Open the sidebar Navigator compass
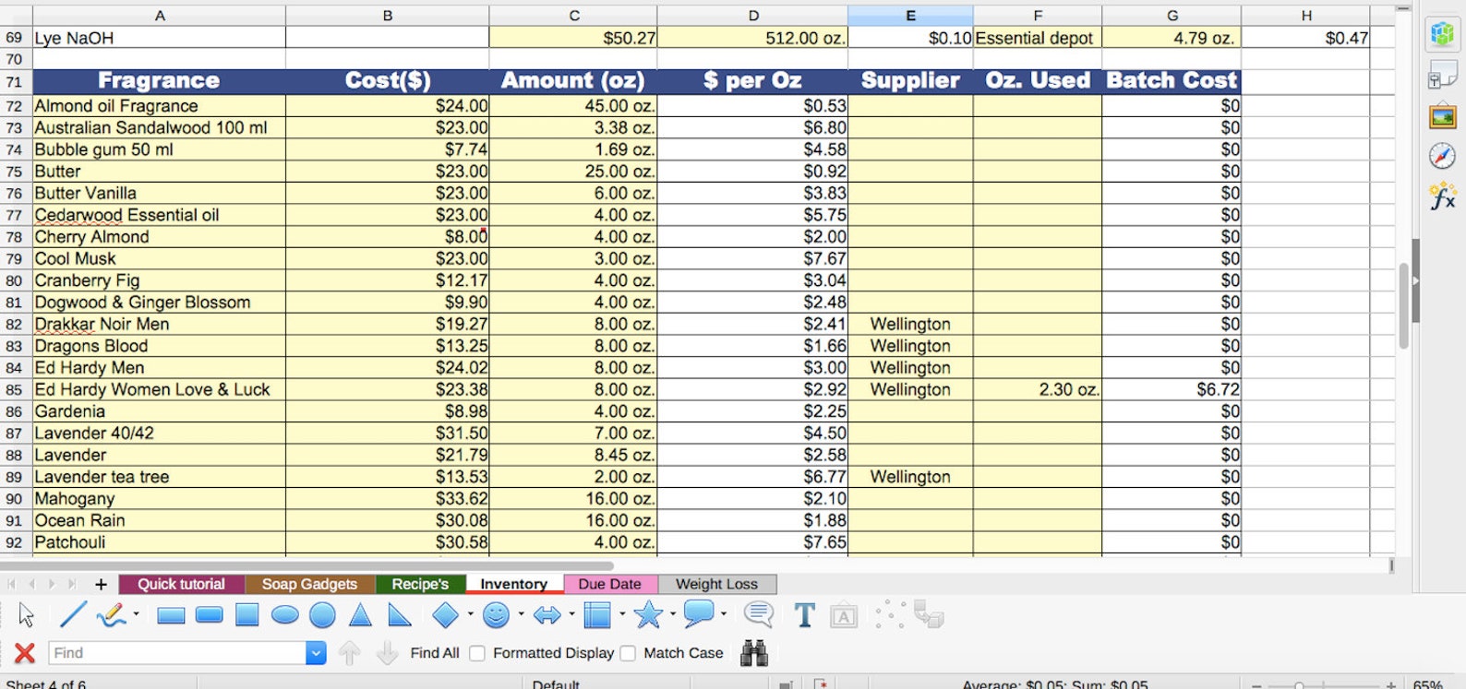 1442,156
